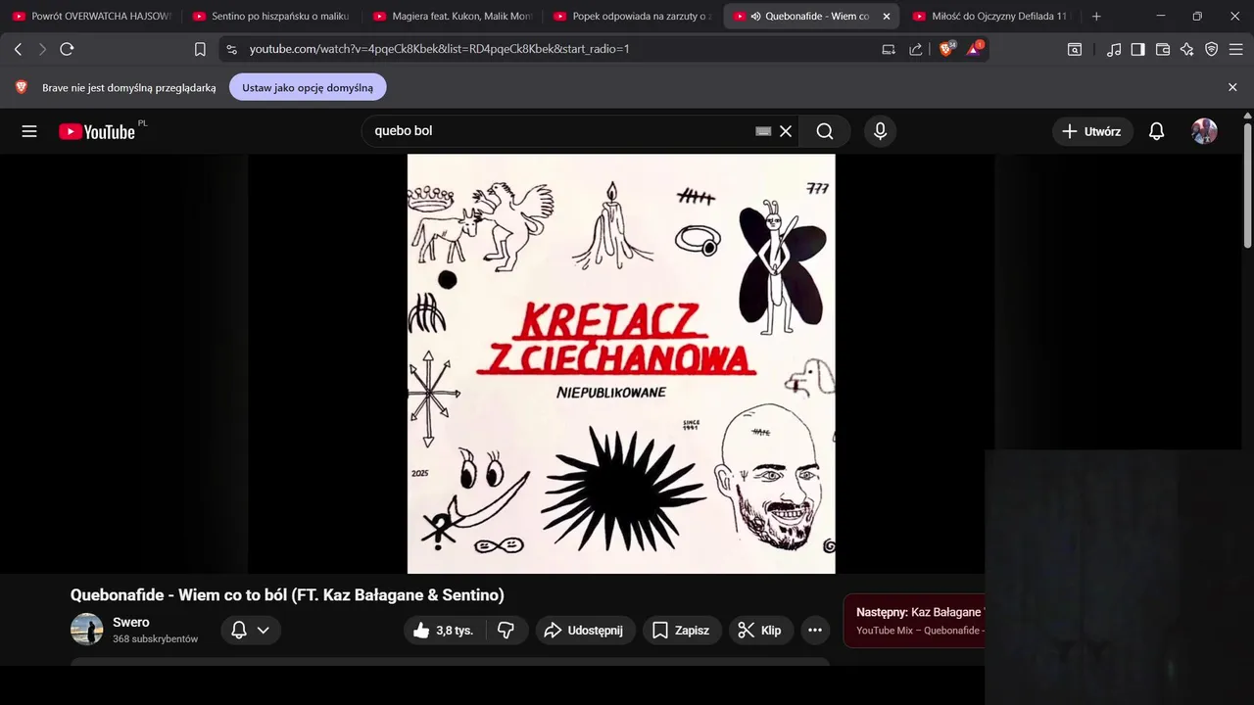
Task: Open a new browser tab
Action: coord(1096,17)
